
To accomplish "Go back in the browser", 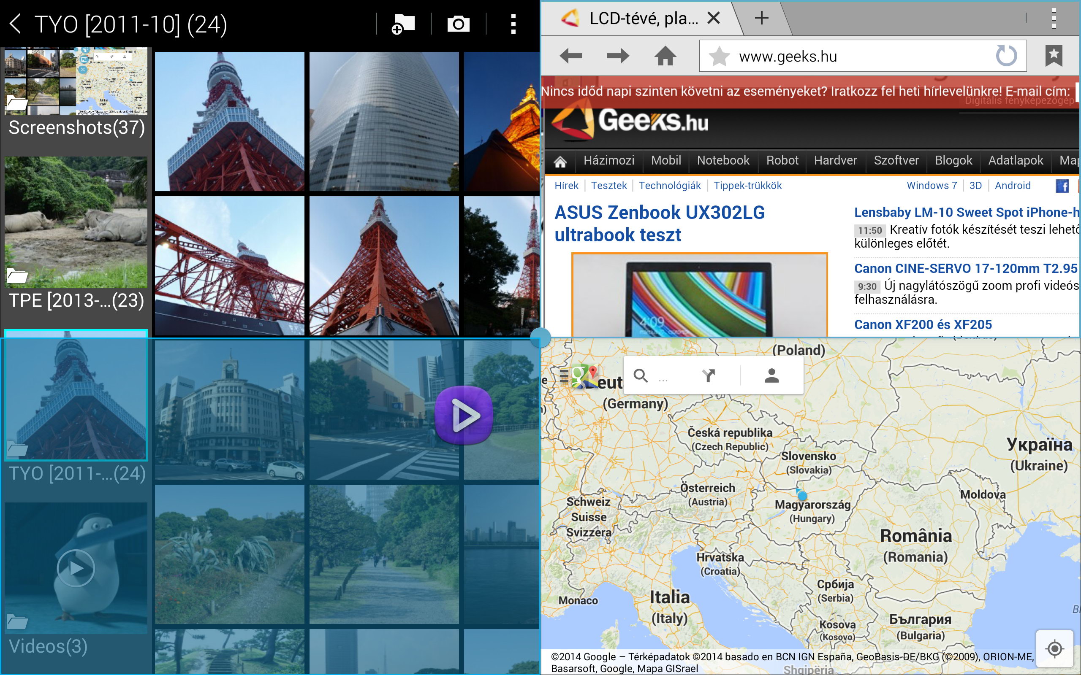I will point(571,56).
